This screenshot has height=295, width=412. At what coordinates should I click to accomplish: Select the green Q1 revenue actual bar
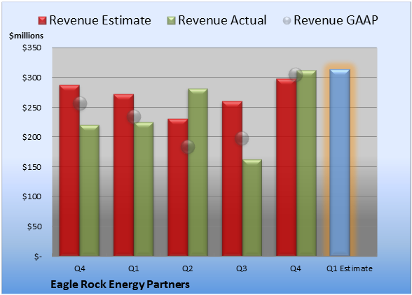click(144, 189)
